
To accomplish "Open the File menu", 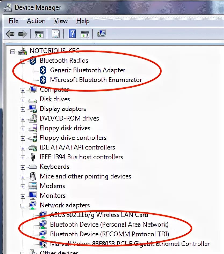I will pos(13,21).
